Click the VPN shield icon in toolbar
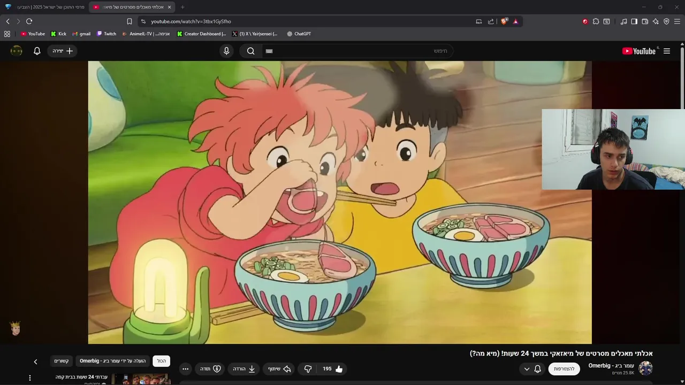The image size is (685, 385). (x=666, y=21)
